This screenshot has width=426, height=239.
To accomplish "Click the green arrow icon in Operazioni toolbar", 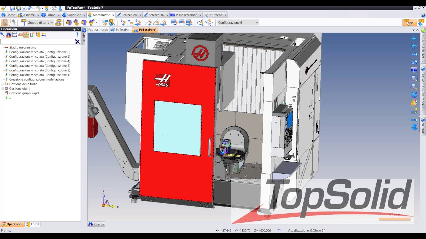I will pyautogui.click(x=32, y=35).
